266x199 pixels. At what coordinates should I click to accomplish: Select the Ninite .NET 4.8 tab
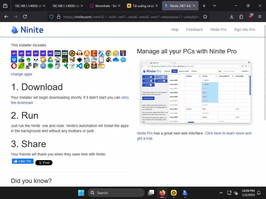pos(180,6)
